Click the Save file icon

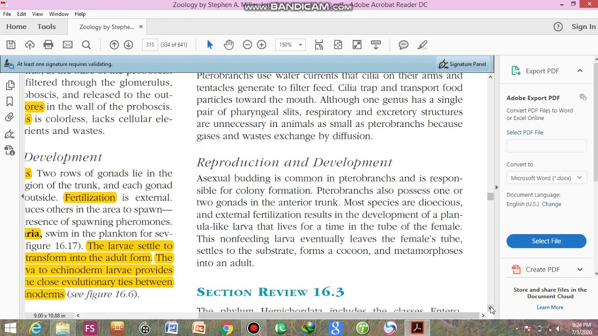click(11, 45)
